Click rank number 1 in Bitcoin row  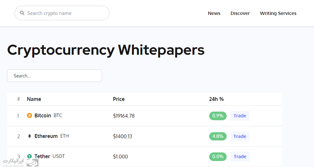[18, 116]
